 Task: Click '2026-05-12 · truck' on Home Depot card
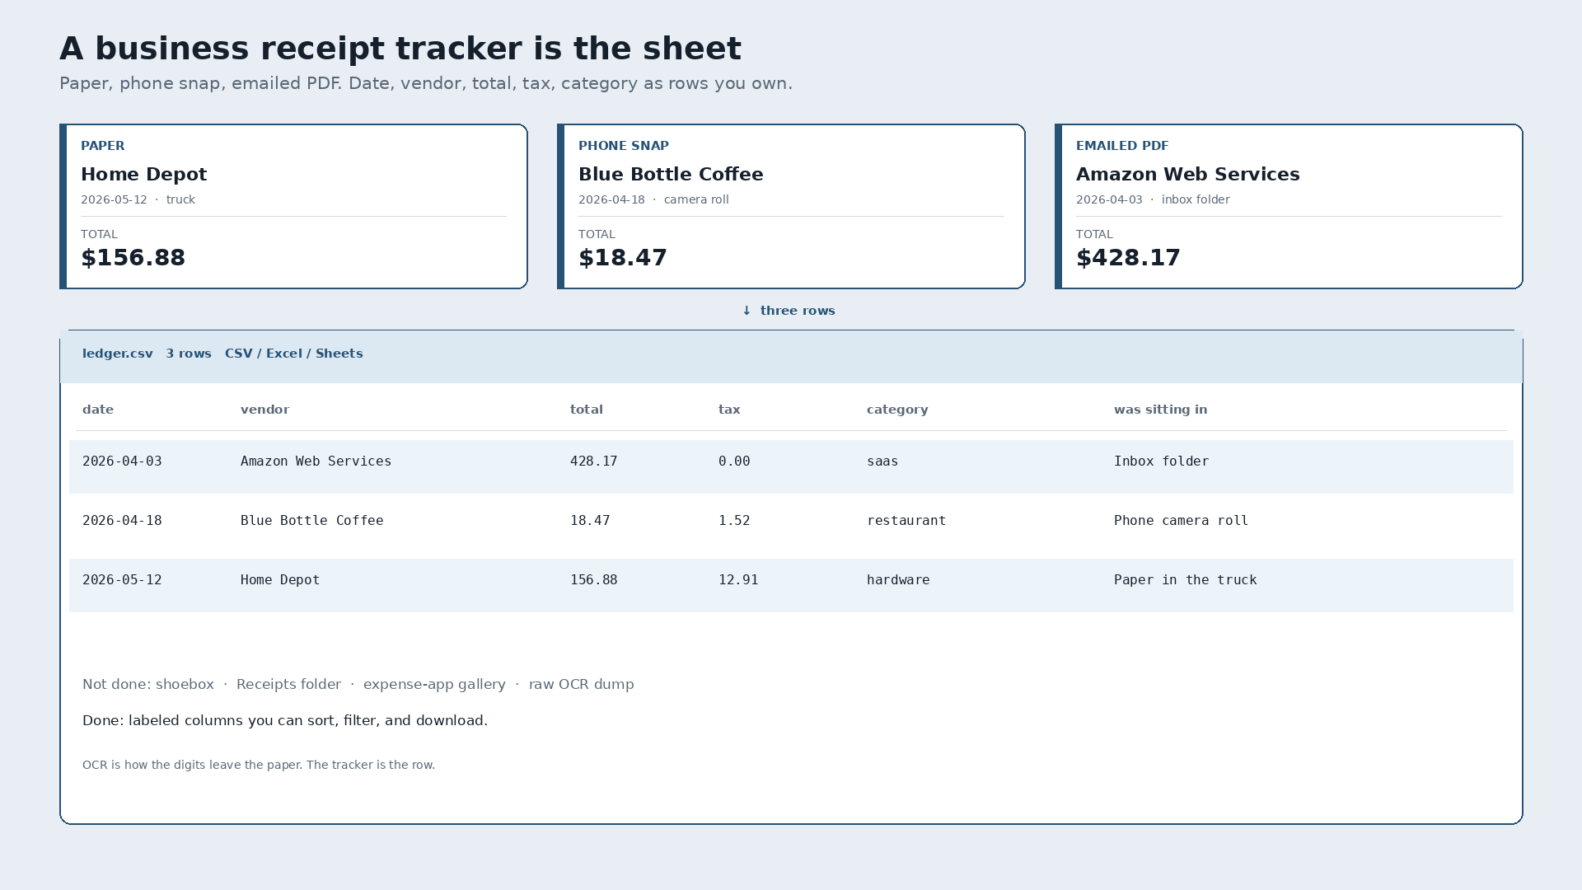(x=138, y=199)
